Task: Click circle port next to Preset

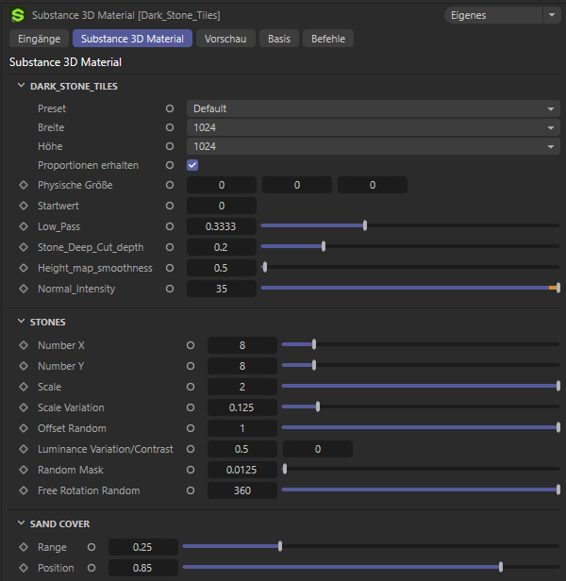Action: click(x=170, y=108)
